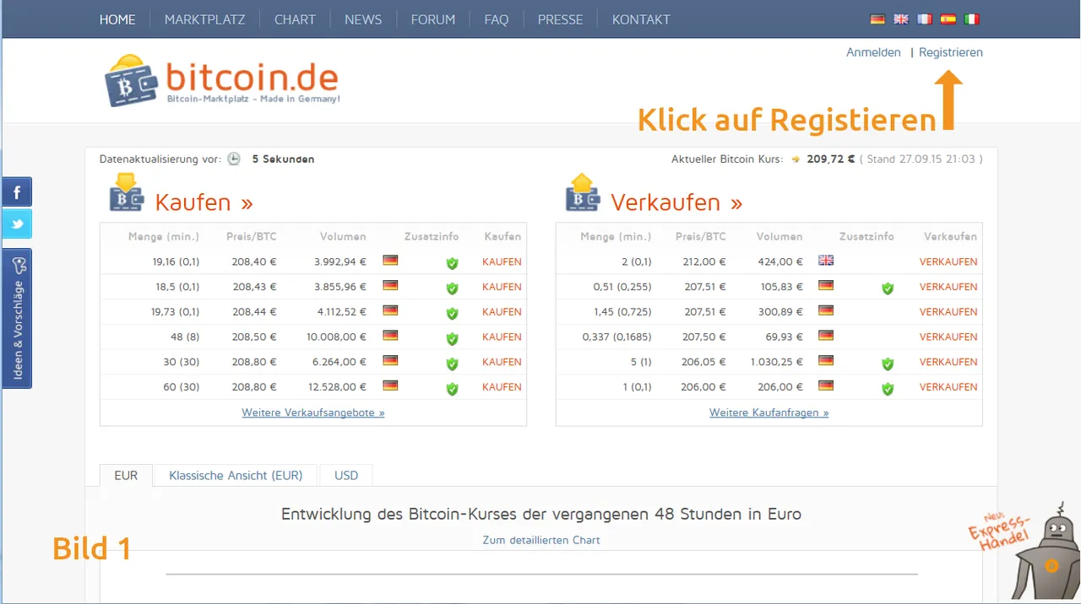This screenshot has width=1081, height=604.
Task: Click Weitere Verkaufsangebote » link
Action: click(x=313, y=413)
